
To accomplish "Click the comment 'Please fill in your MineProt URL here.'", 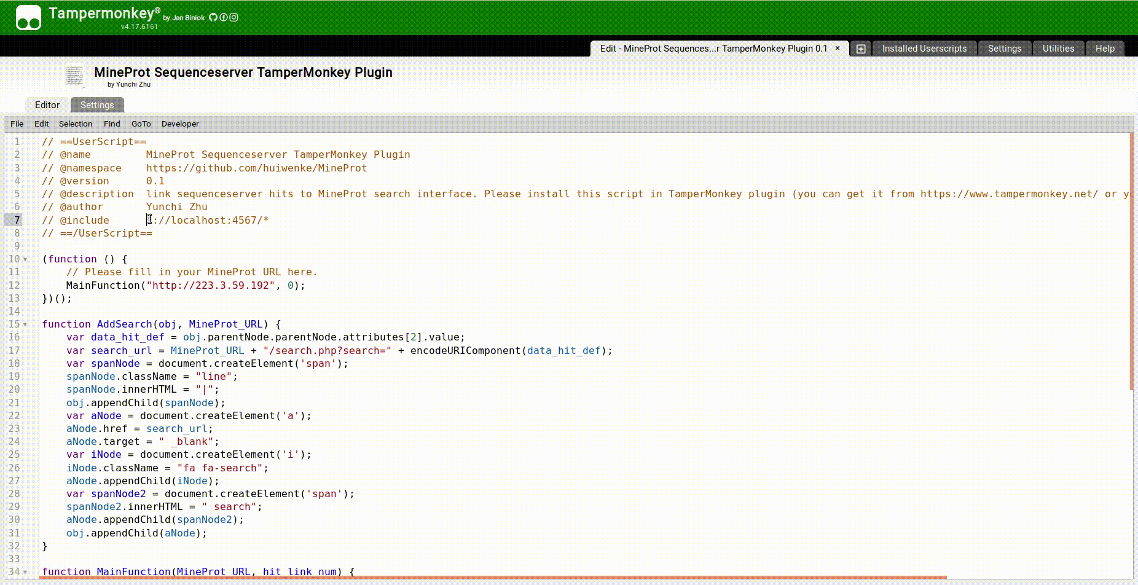I will [192, 272].
